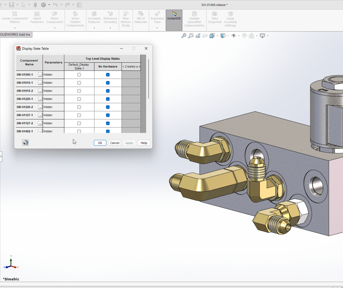Uncheck No Hardware box for SW-01015-2
The height and width of the screenshot is (288, 343).
pyautogui.click(x=108, y=91)
